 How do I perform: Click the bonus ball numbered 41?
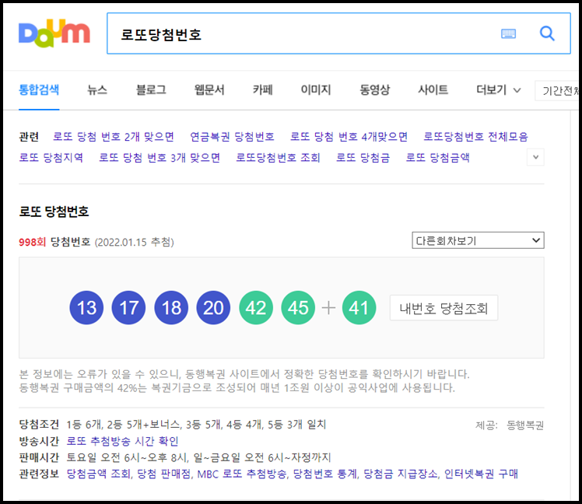tap(359, 308)
